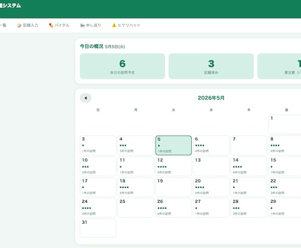Click the 本日の訪問予定 card showing 6

(122, 67)
